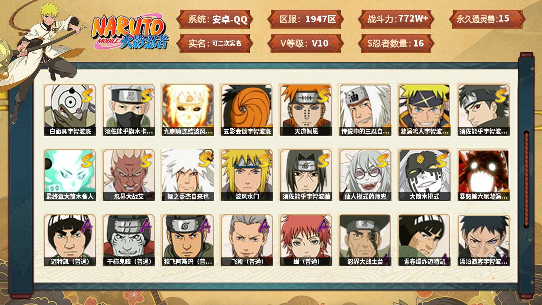Choose the 五影会谈宇智波斑 masked portrait
542x305 pixels.
[x=247, y=110]
